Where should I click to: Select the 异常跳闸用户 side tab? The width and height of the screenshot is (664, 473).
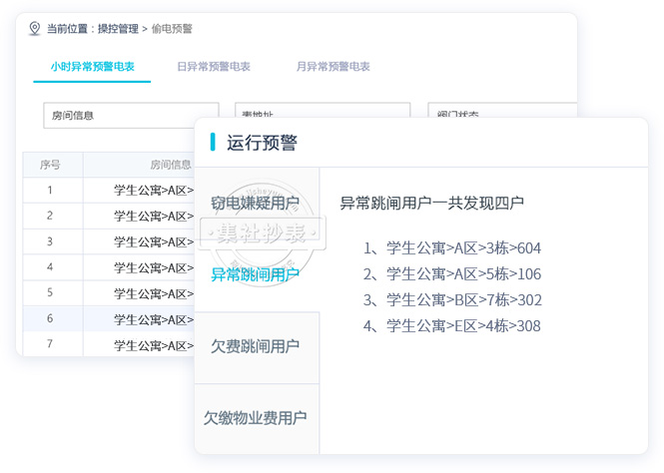[256, 274]
